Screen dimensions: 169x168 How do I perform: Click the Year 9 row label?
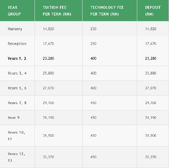point(14,118)
